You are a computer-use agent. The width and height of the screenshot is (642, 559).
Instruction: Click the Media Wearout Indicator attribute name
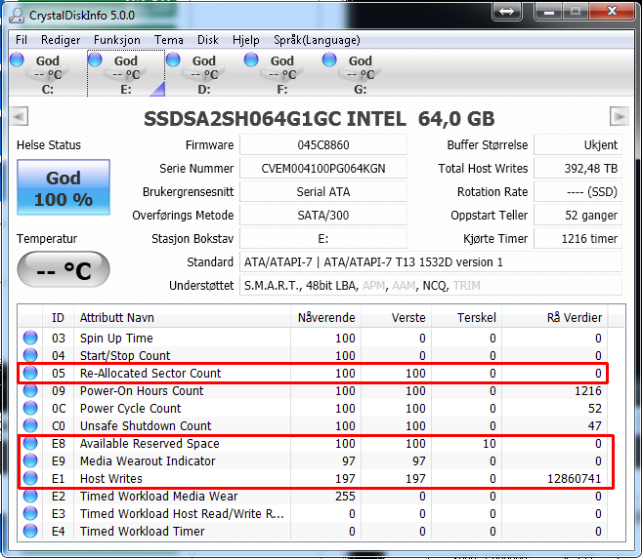[x=148, y=460]
